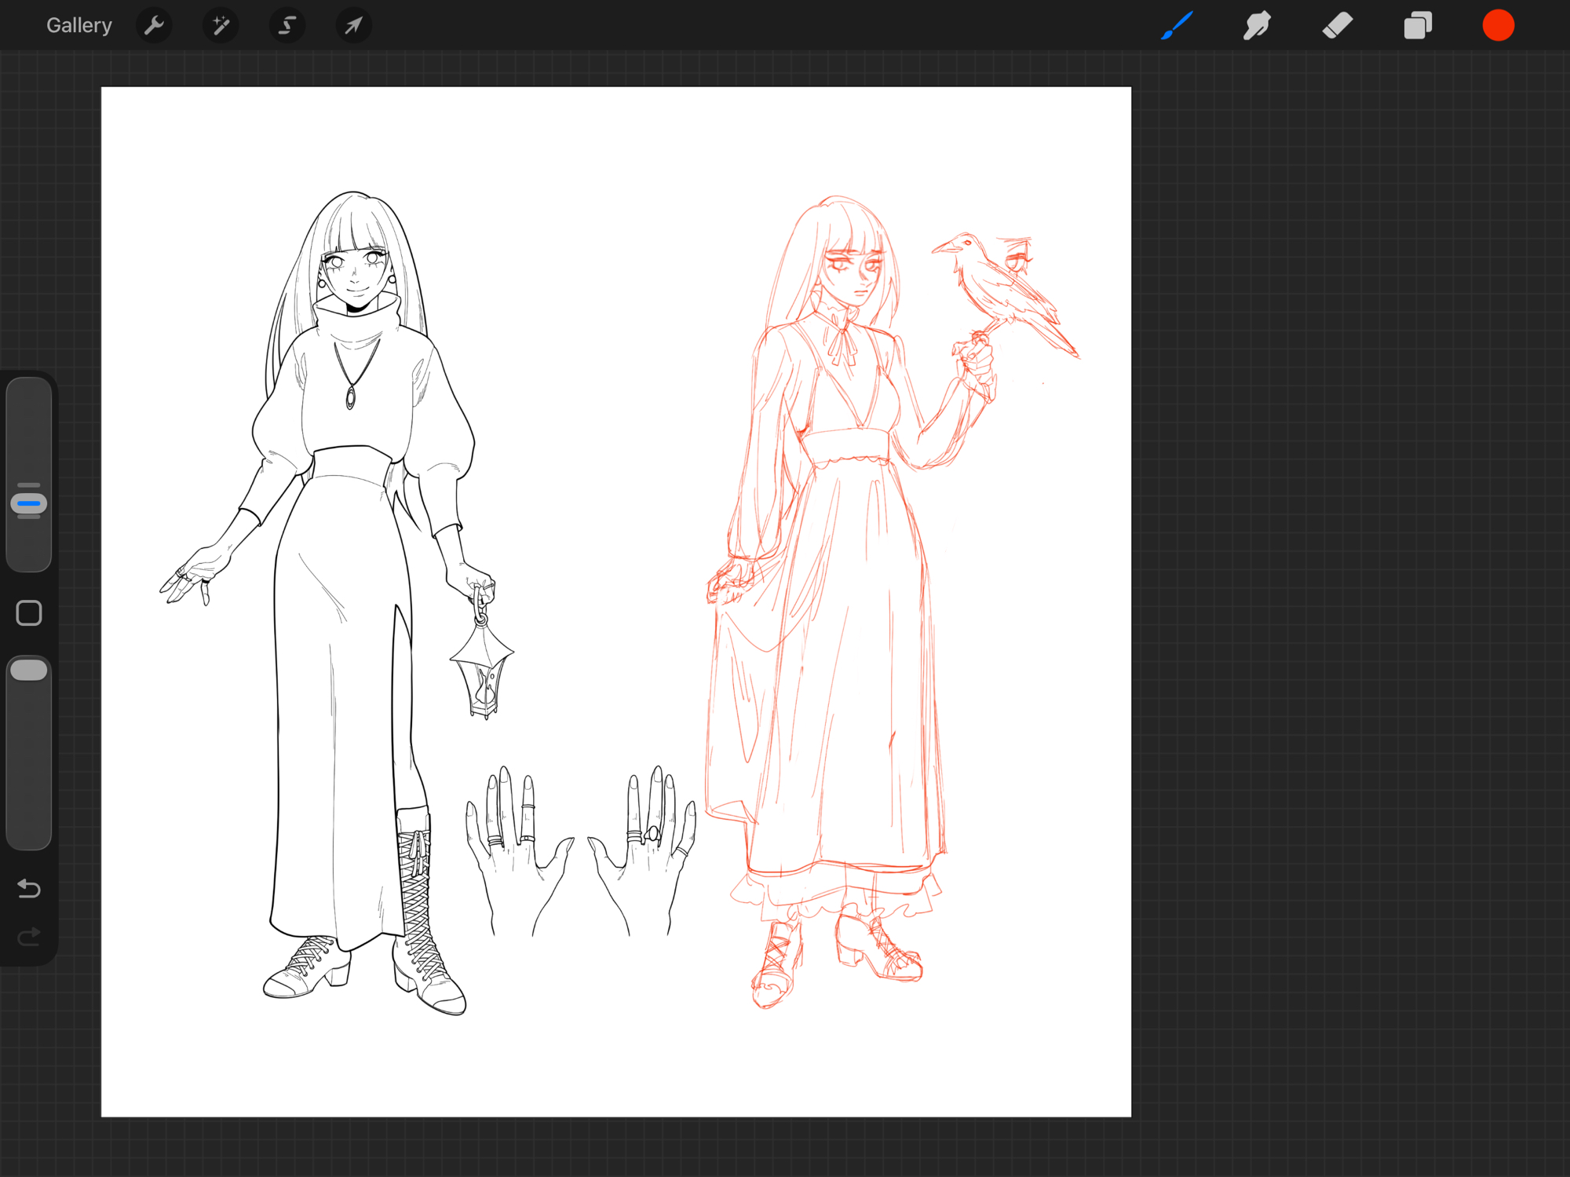Viewport: 1570px width, 1177px height.
Task: Activate the Selection tool
Action: (x=287, y=25)
